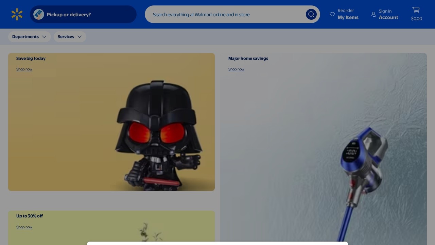Screen dimensions: 435x245
Task: Click the chevron icon on Services
Action: click(80, 37)
